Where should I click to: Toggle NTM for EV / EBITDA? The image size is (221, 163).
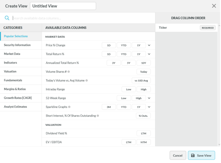point(143,142)
